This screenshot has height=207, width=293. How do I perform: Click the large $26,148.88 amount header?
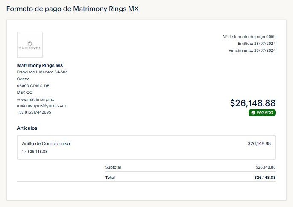coord(253,103)
